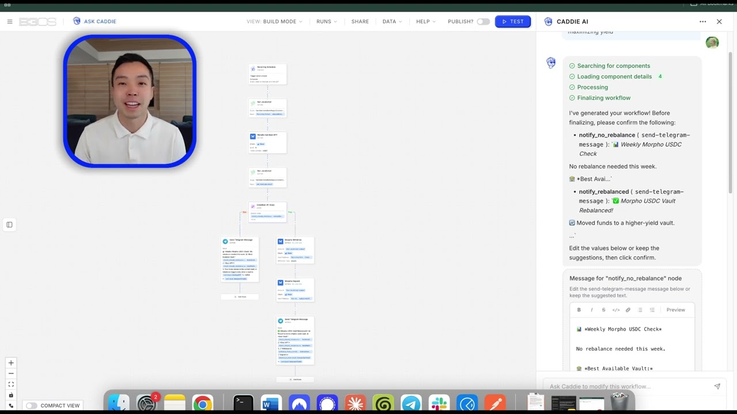Apply strikethrough in message editor

[x=603, y=310]
